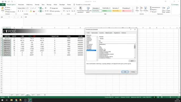Increase font size with large A icon

point(33,8)
